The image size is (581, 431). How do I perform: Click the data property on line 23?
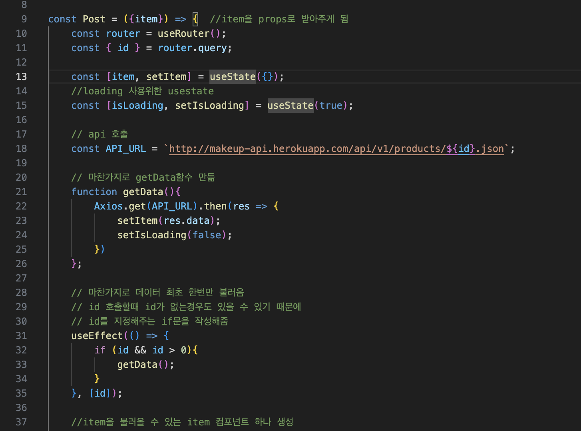(198, 221)
